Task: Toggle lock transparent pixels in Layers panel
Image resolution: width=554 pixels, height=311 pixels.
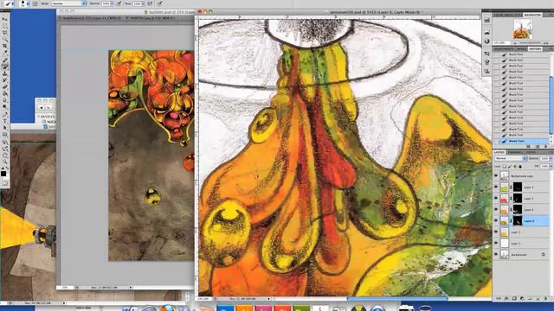Action: (505, 166)
